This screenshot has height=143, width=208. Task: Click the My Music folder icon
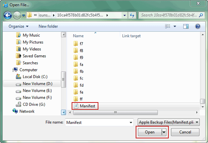point(18,35)
